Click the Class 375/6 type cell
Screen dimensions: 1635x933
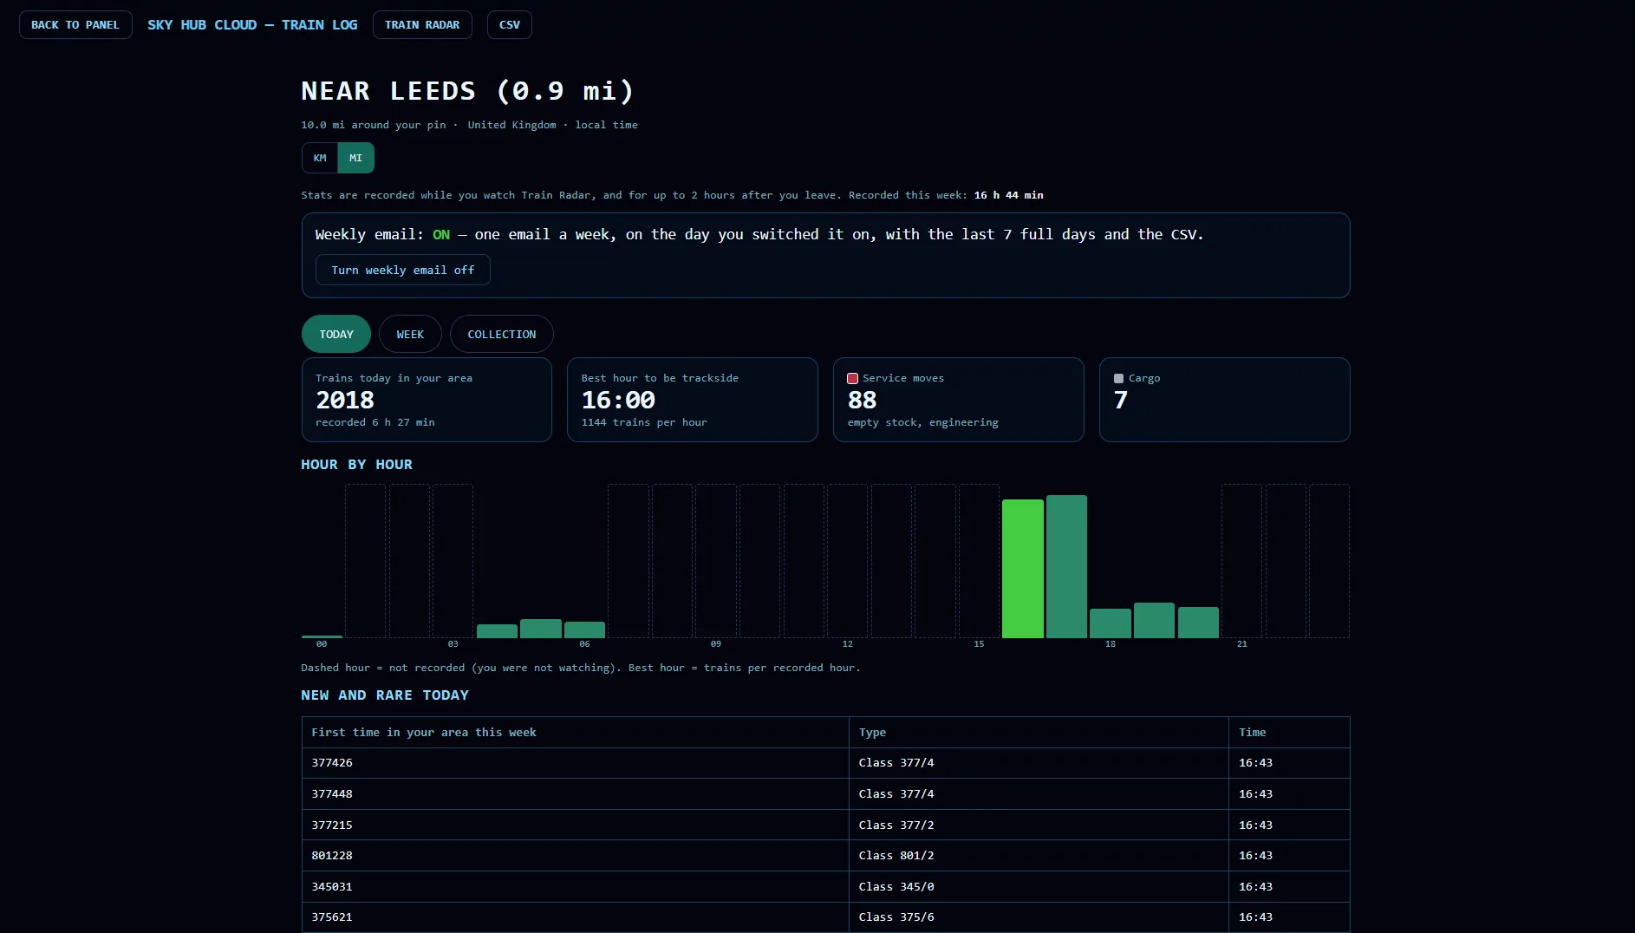pyautogui.click(x=1039, y=917)
